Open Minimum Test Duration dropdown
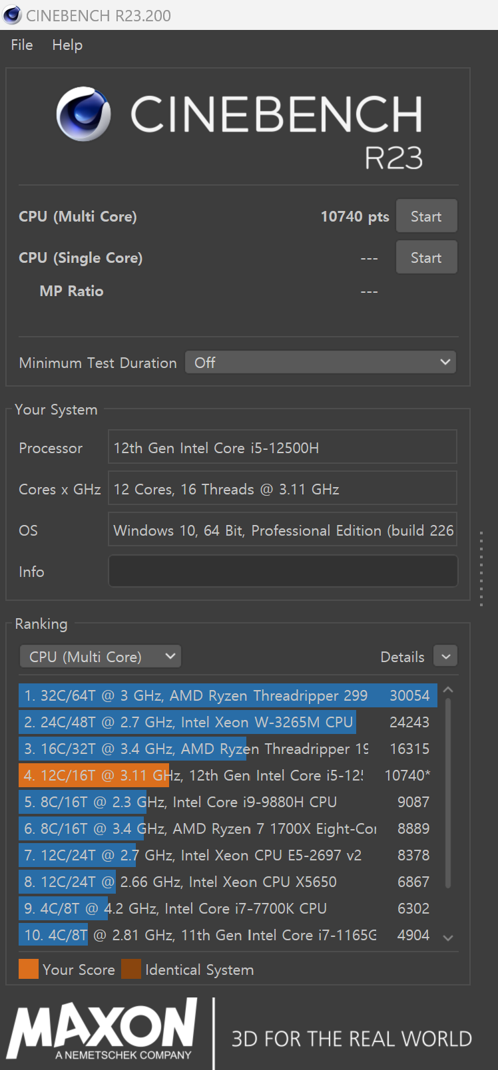498x1070 pixels. pos(321,363)
